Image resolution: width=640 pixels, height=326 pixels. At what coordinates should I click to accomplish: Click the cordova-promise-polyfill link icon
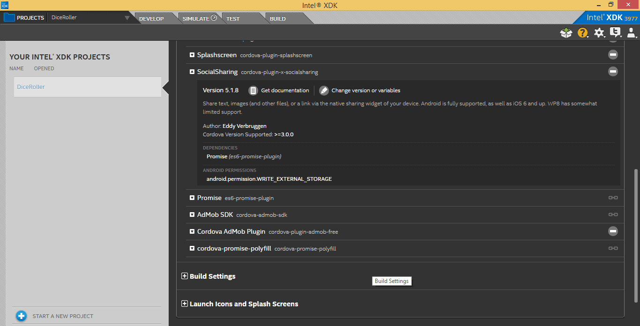click(613, 248)
